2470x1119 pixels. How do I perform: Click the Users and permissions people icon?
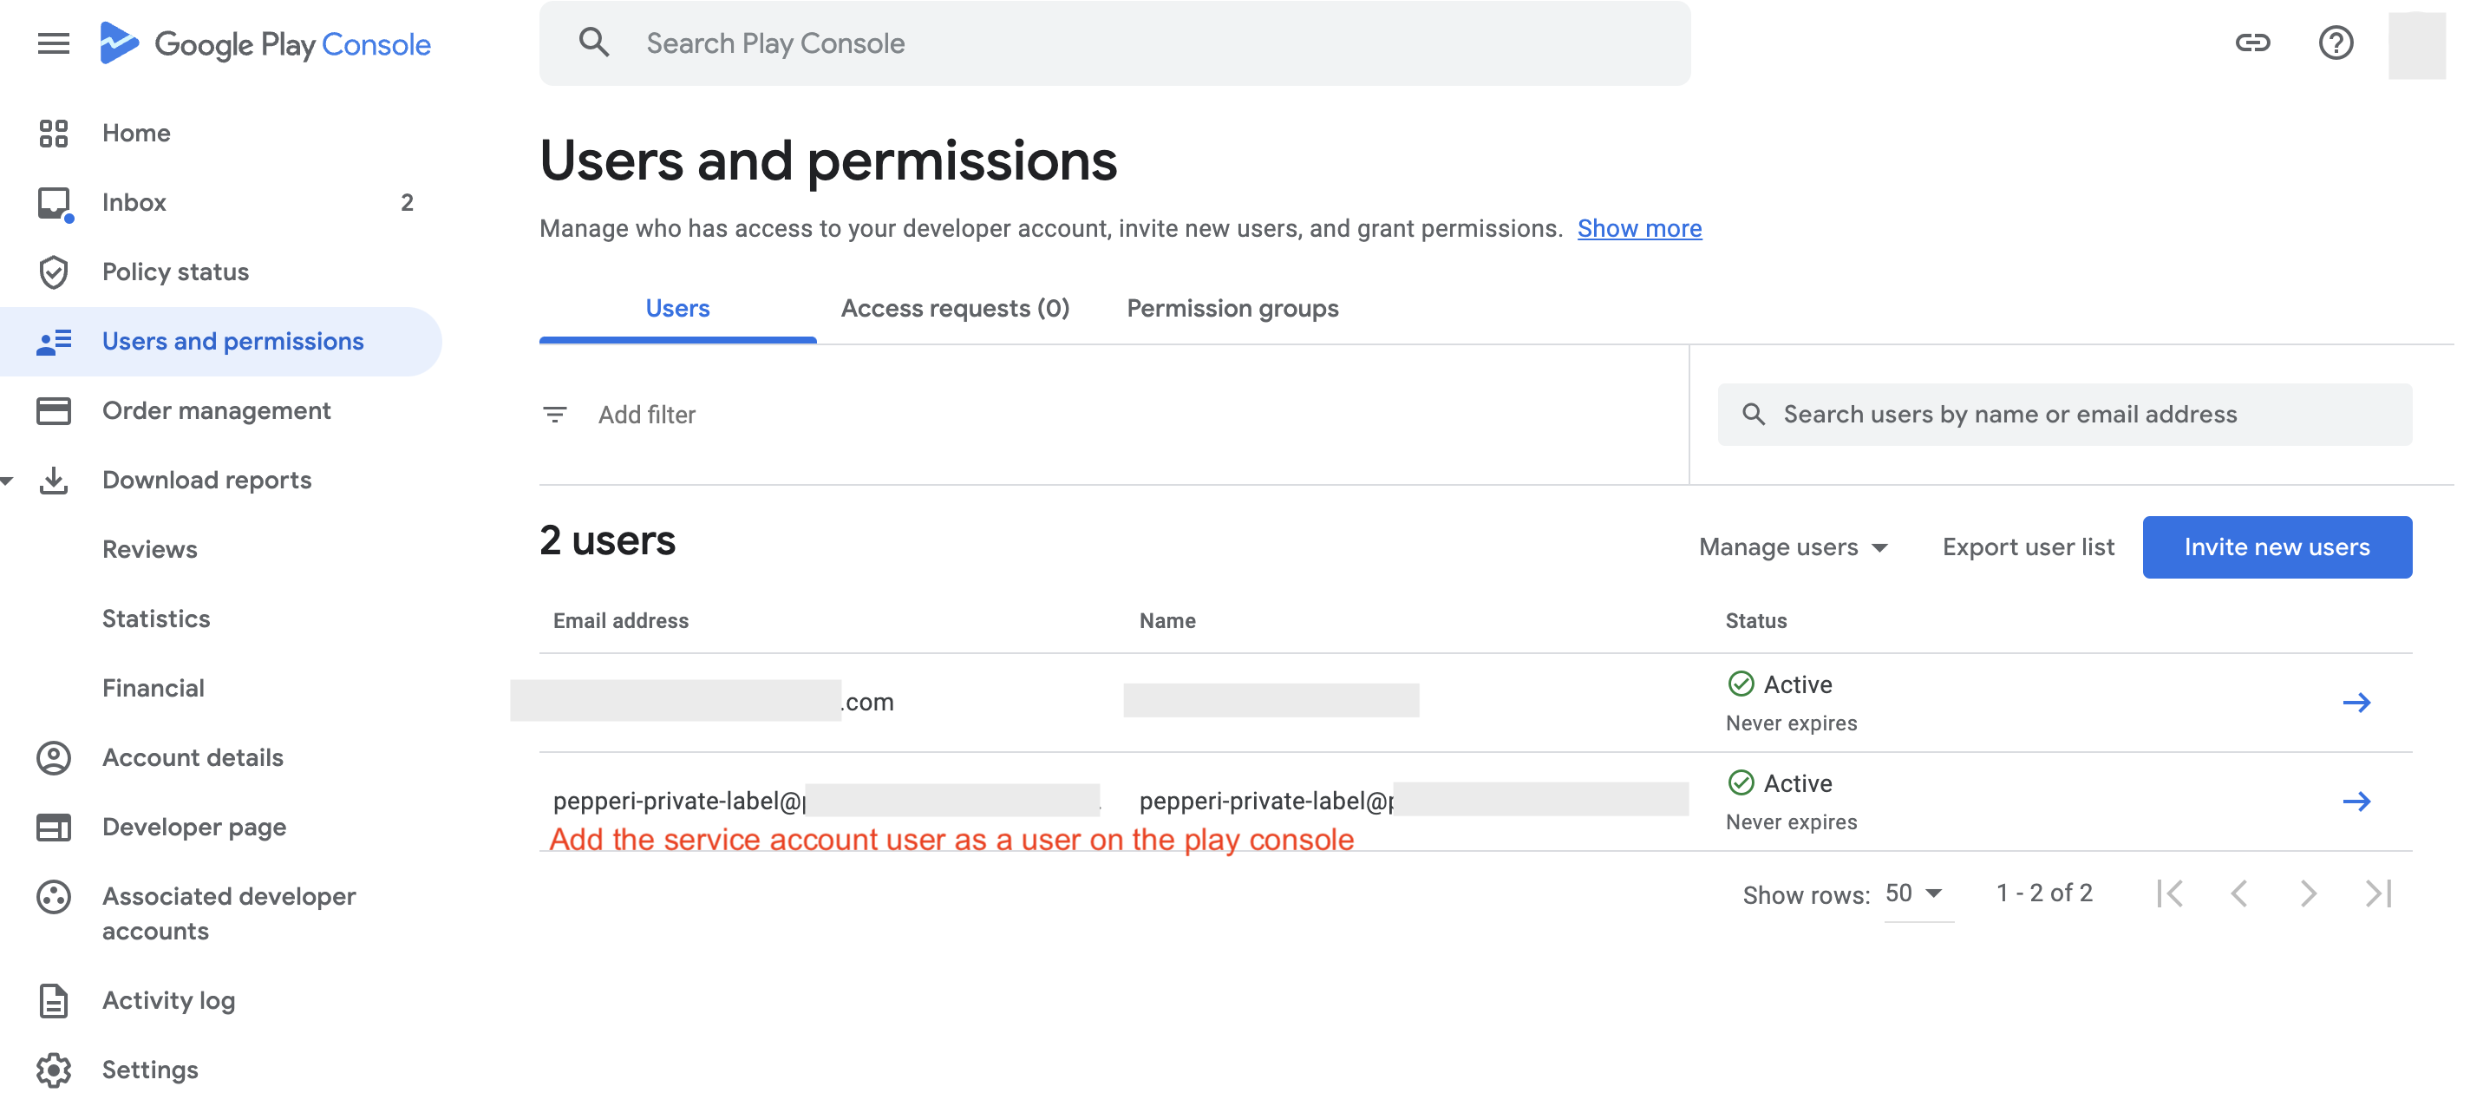[x=54, y=342]
